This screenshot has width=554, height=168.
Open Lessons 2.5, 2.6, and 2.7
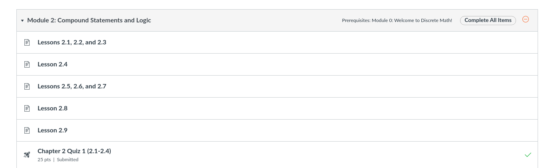[x=72, y=86]
